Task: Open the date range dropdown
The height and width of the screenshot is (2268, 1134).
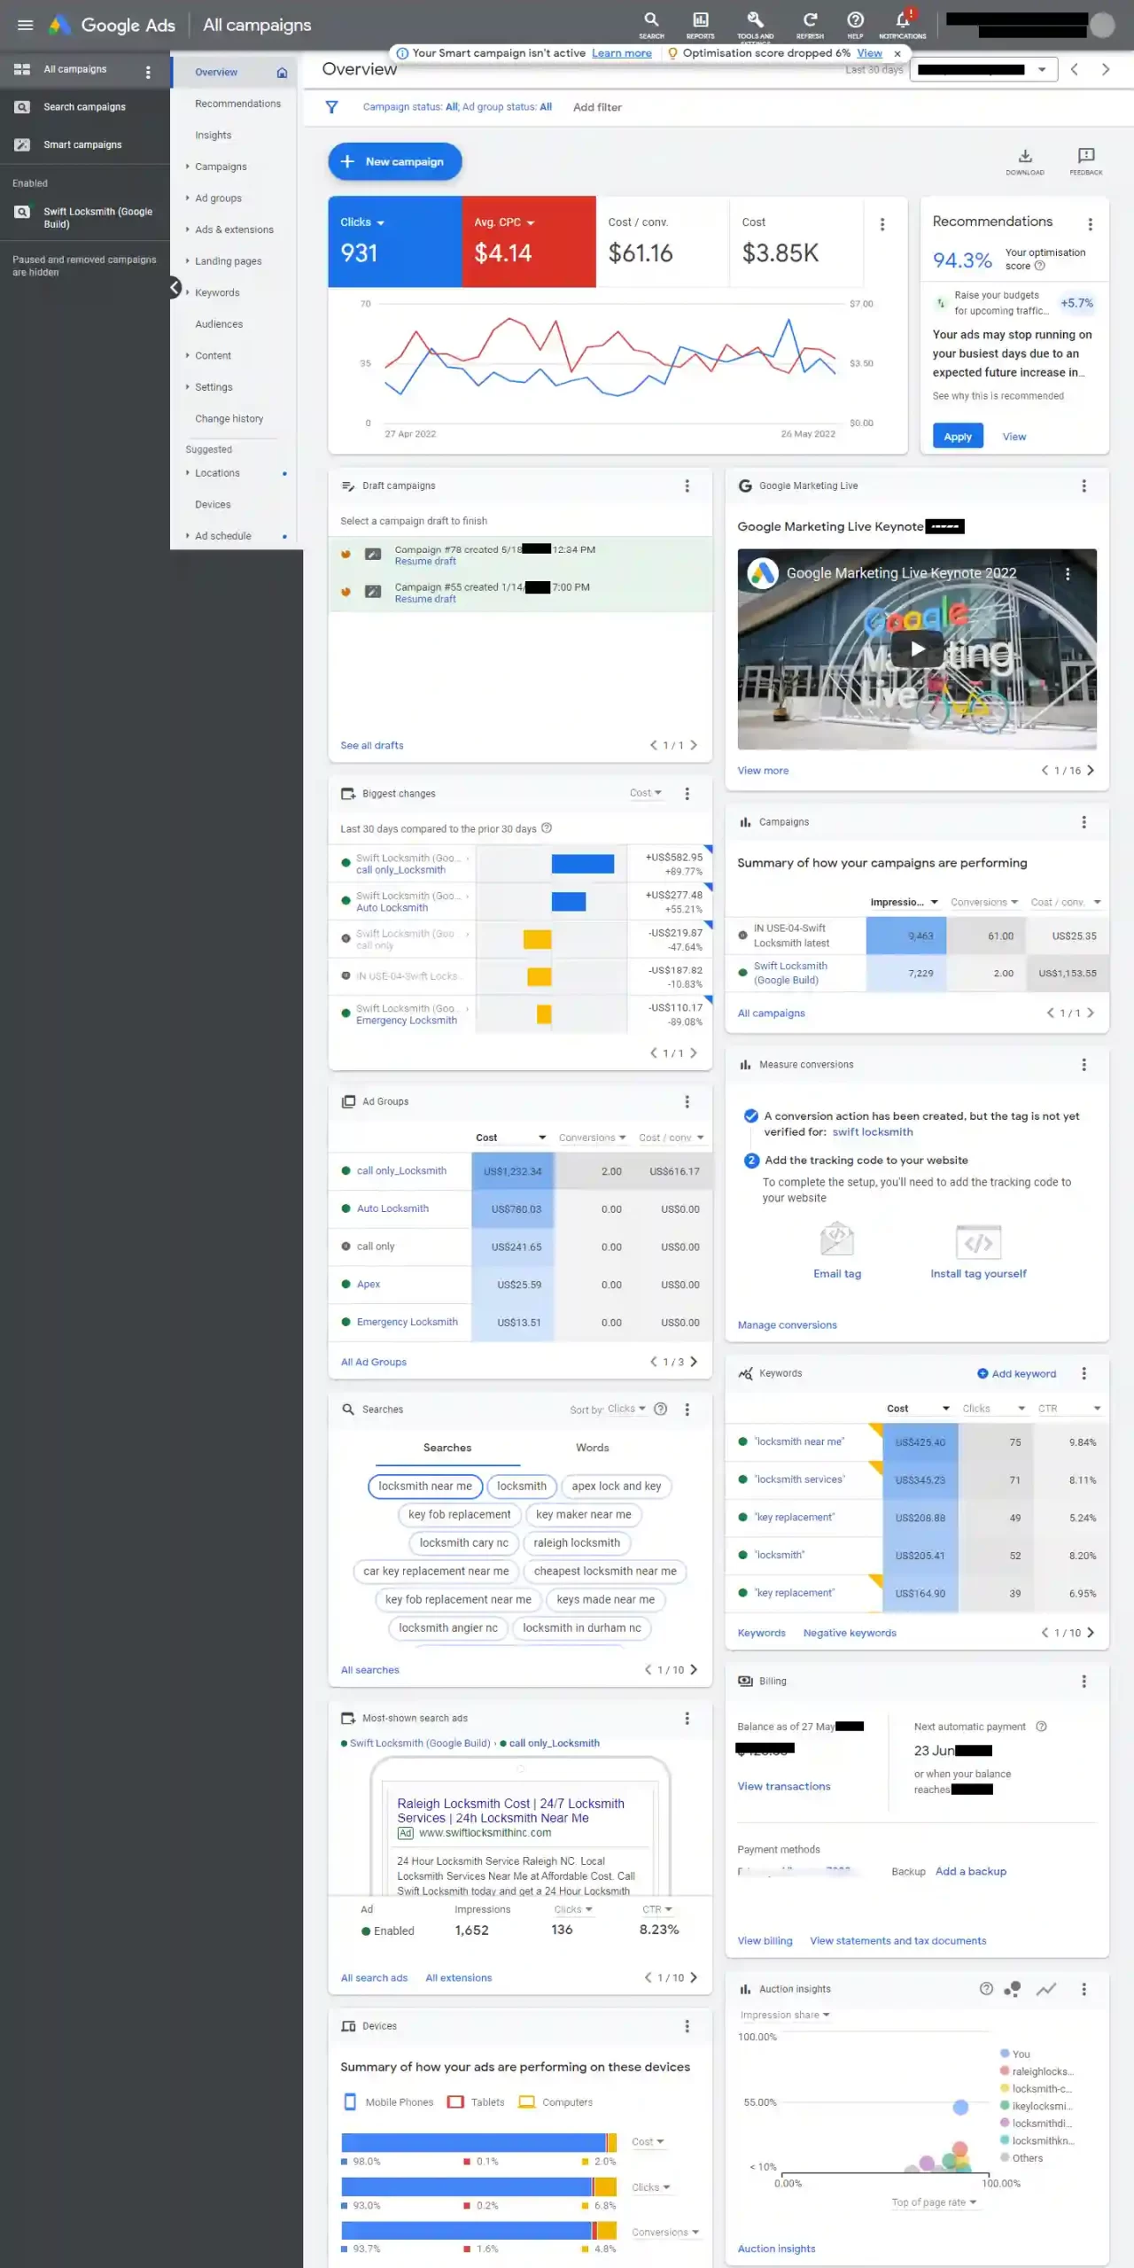Action: (985, 69)
